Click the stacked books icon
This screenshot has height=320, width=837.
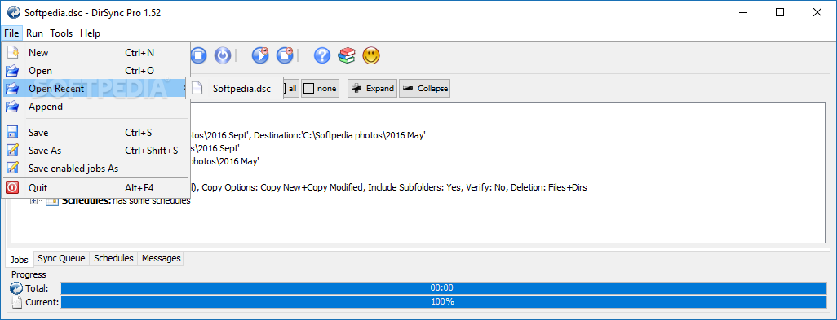pyautogui.click(x=347, y=55)
